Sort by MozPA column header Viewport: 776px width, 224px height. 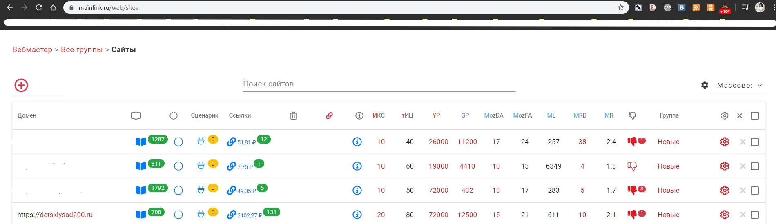tap(522, 115)
